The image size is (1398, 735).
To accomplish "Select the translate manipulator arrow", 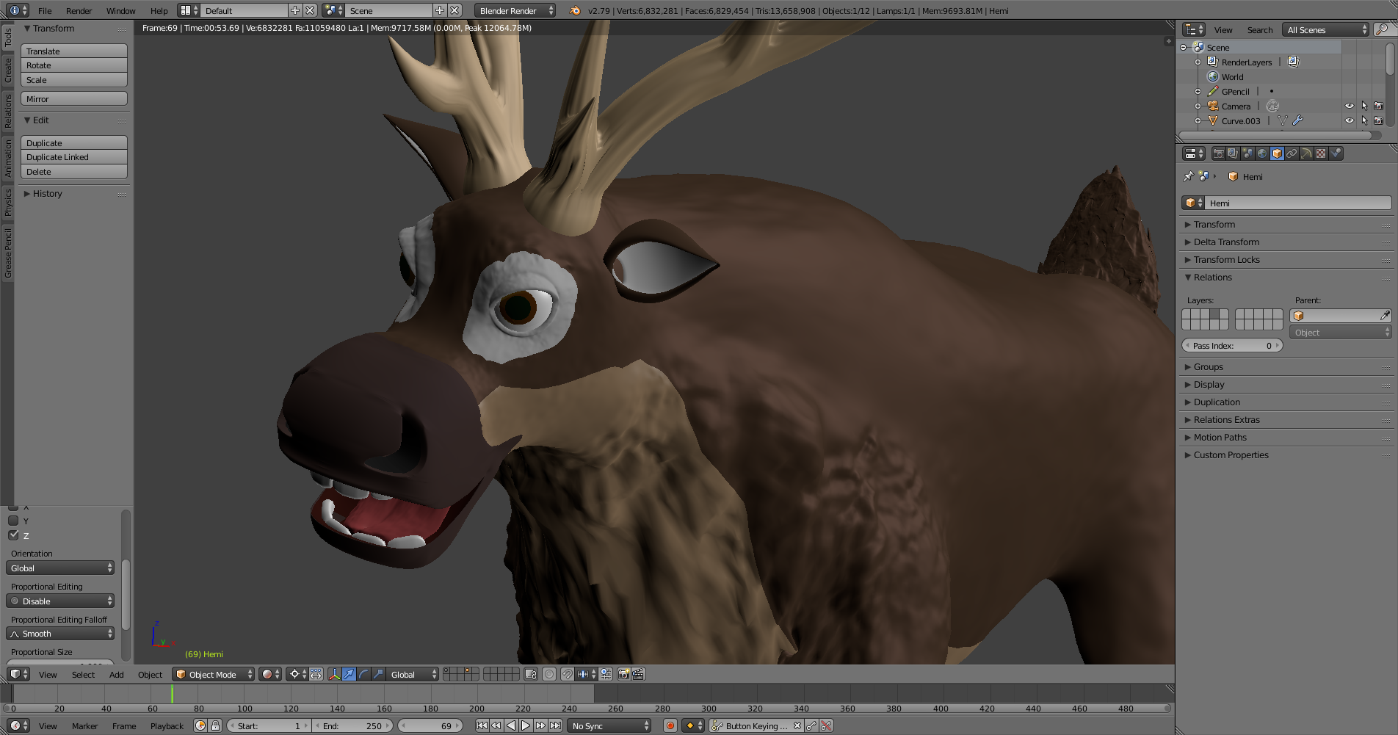I will click(x=349, y=674).
